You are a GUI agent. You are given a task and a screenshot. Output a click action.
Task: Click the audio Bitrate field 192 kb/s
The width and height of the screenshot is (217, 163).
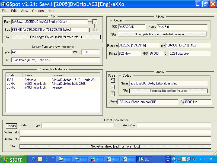pyautogui.click(x=148, y=102)
